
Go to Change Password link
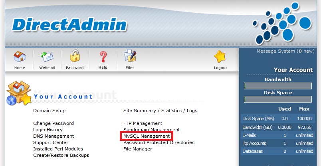(x=53, y=123)
